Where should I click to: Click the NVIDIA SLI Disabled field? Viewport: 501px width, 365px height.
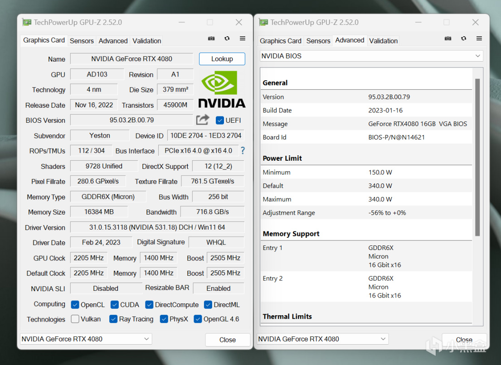point(106,288)
